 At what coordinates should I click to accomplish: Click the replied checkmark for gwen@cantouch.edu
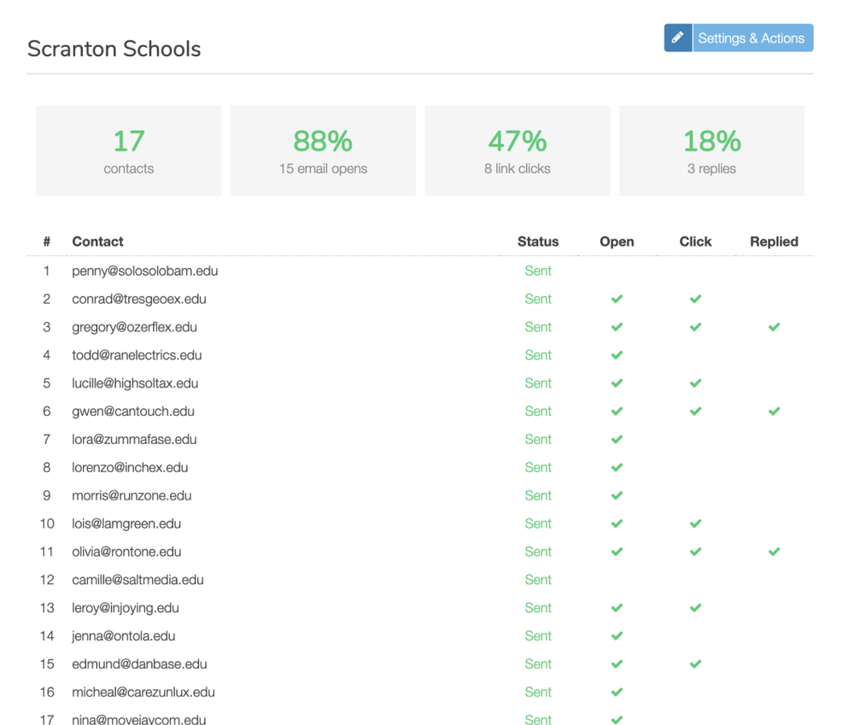(774, 412)
